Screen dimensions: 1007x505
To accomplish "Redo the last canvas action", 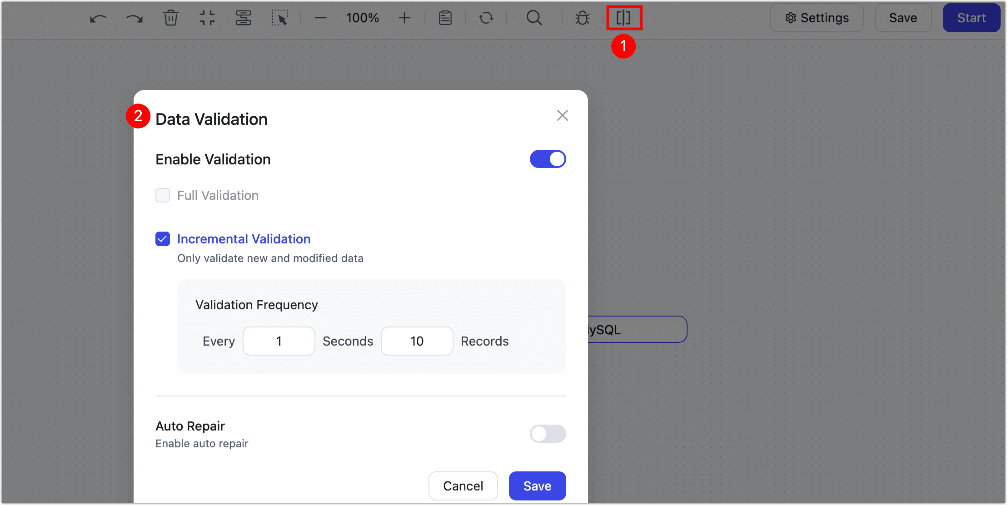I will pyautogui.click(x=135, y=18).
